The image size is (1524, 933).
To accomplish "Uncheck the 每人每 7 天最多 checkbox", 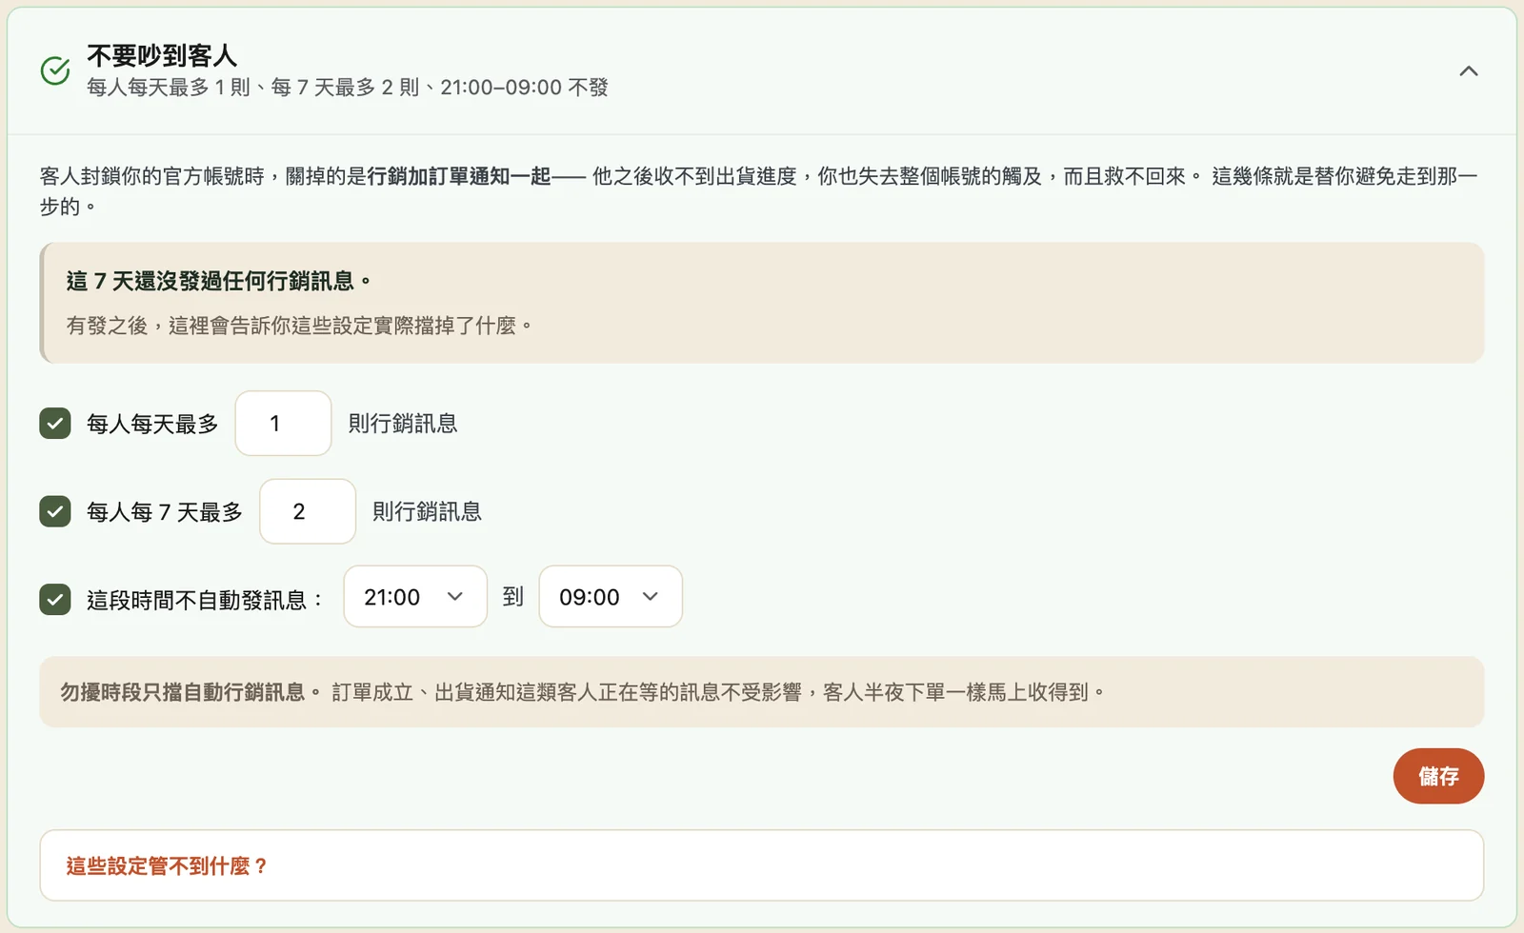I will 55,512.
